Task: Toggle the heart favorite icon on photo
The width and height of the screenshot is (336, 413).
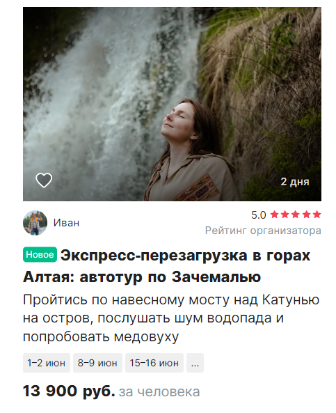Action: click(x=44, y=180)
